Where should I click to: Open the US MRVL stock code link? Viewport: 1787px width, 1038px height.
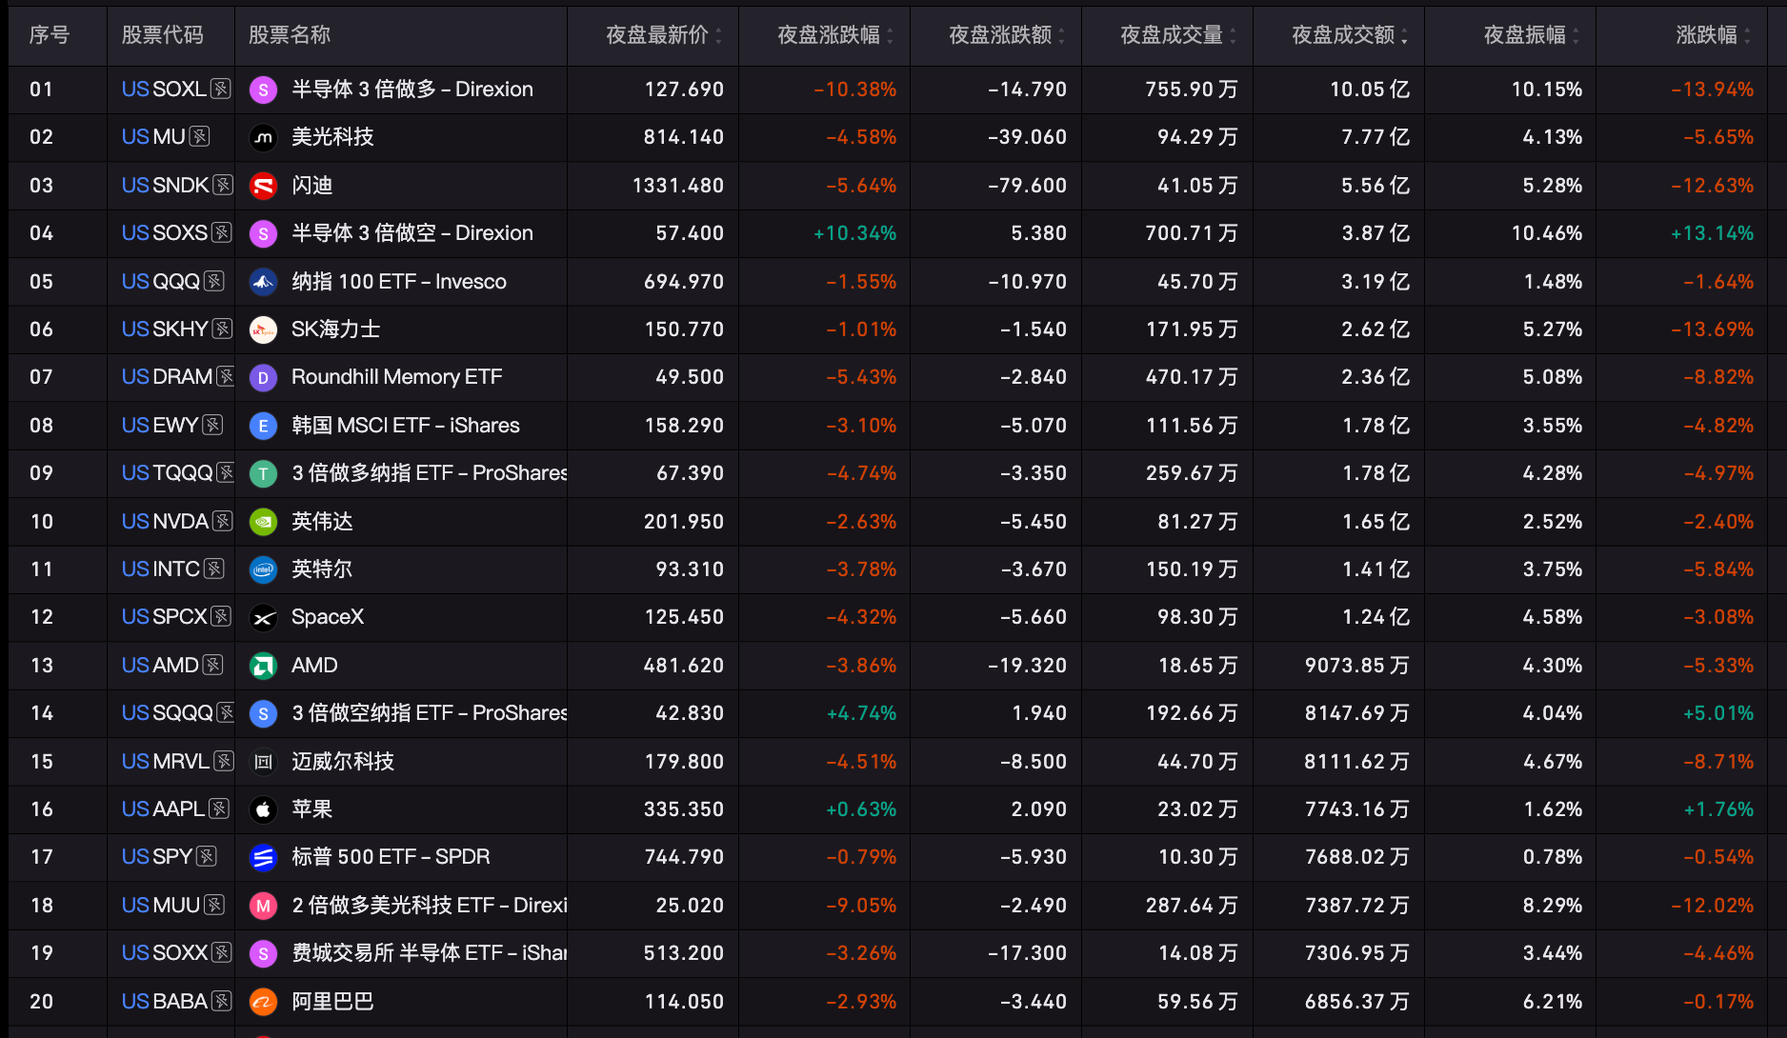166,762
